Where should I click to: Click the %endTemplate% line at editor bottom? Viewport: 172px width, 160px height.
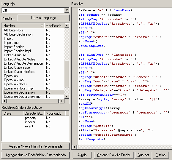click(x=92, y=139)
